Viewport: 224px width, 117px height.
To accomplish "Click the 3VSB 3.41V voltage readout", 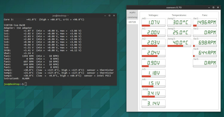I will click(154, 93).
